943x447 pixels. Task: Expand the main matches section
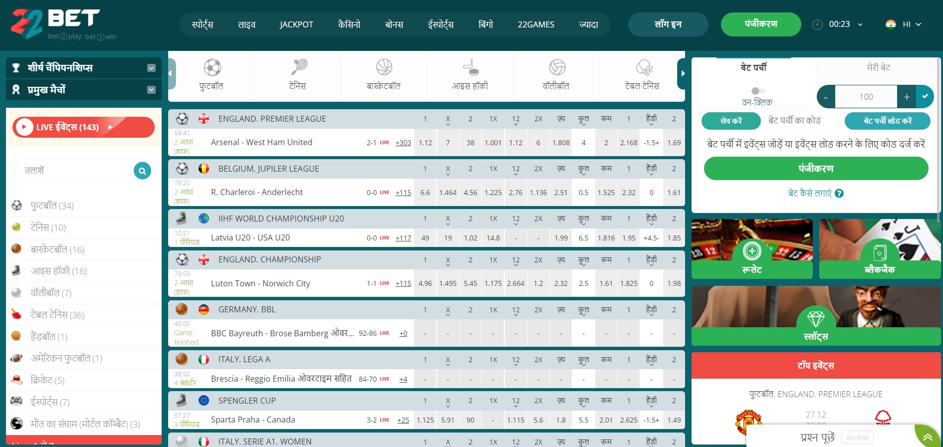(151, 90)
